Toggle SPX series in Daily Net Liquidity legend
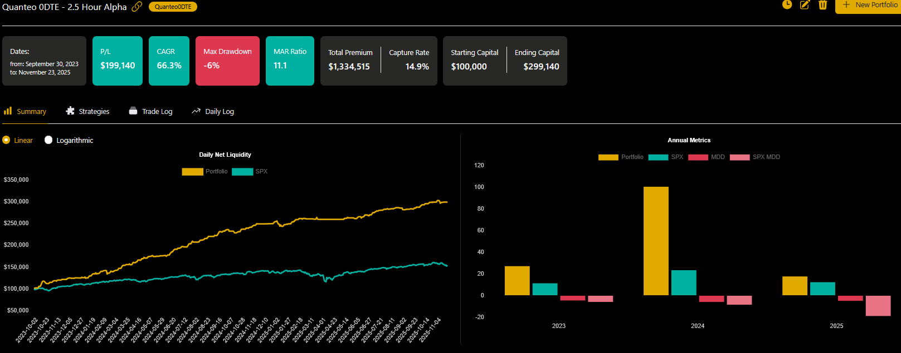This screenshot has width=901, height=353. coord(242,172)
